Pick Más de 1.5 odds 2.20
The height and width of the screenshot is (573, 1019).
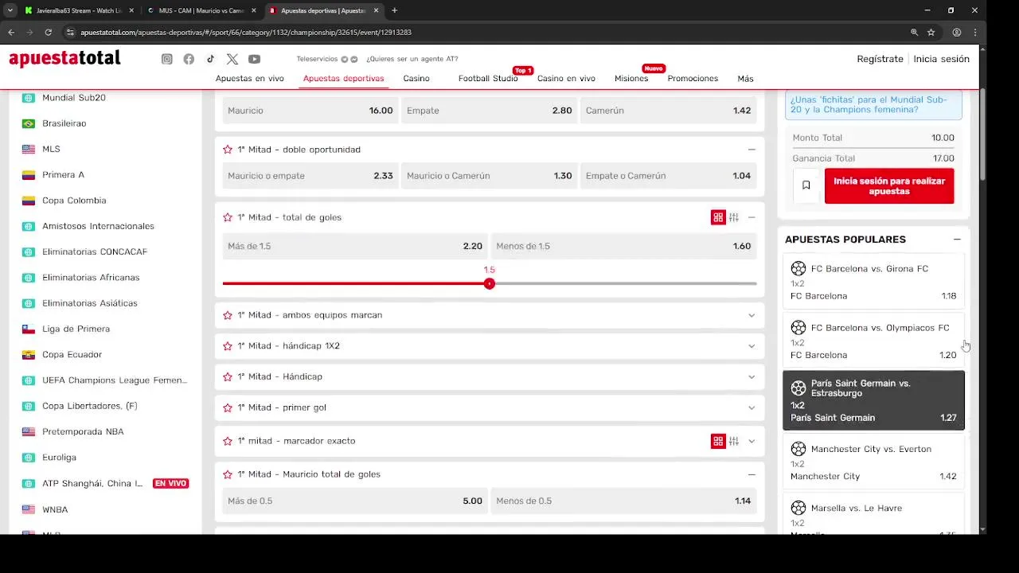355,246
